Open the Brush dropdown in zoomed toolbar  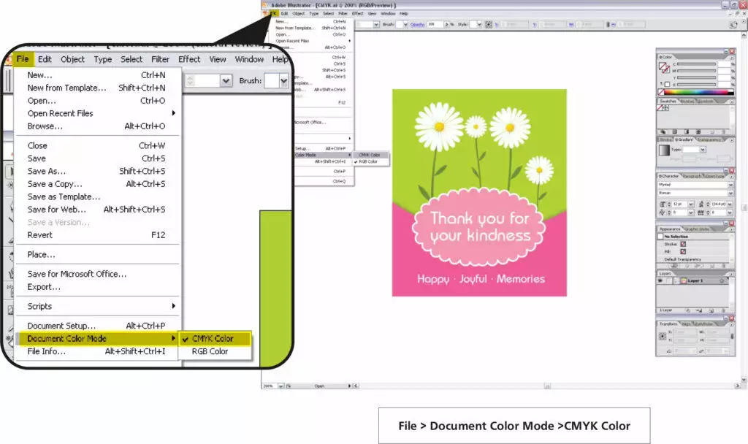(x=283, y=81)
